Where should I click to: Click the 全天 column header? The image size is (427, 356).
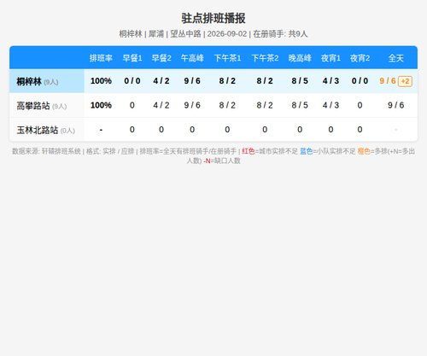coord(396,58)
